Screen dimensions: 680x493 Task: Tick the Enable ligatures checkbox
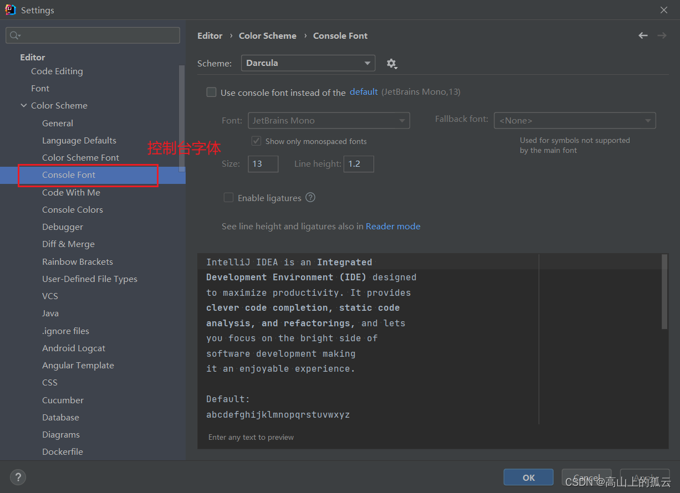tap(228, 197)
